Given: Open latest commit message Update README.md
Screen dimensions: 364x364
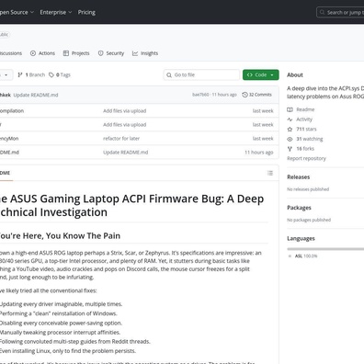Looking at the screenshot, I should (x=36, y=95).
